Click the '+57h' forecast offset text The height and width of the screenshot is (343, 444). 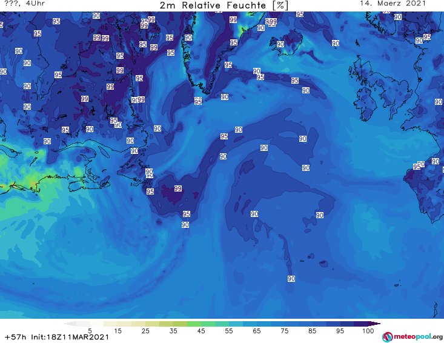(16, 337)
